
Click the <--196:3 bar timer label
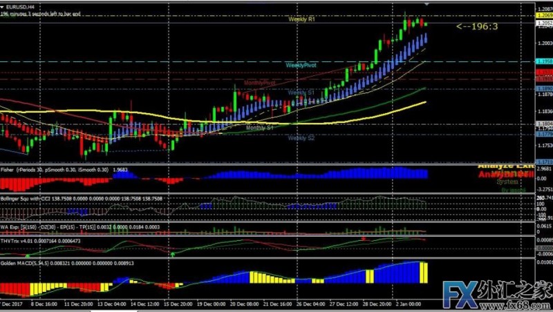[x=477, y=26]
